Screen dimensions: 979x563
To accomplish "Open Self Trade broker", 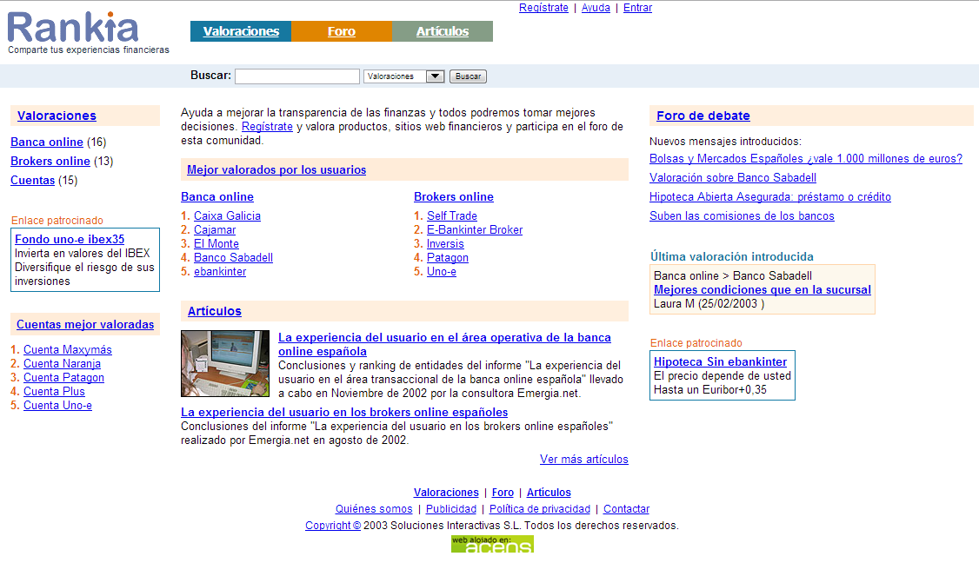I will pyautogui.click(x=452, y=216).
